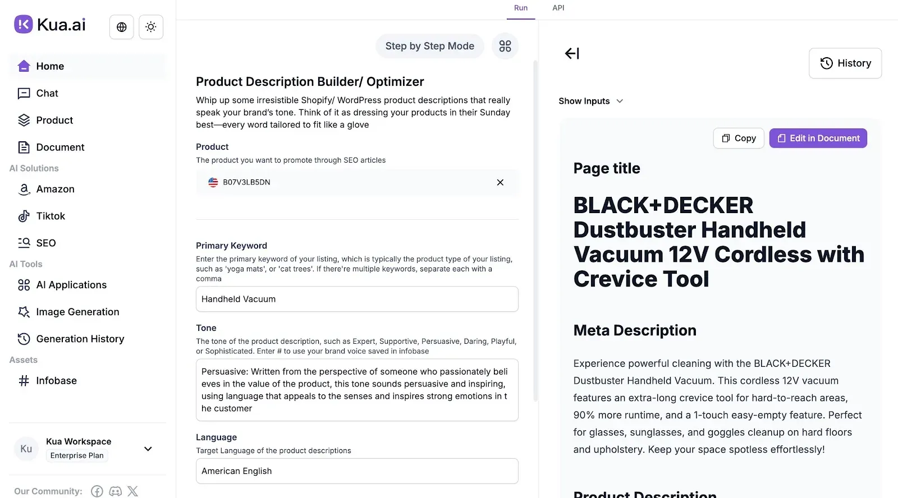
Task: Click the Meta Description heading
Action: click(635, 330)
